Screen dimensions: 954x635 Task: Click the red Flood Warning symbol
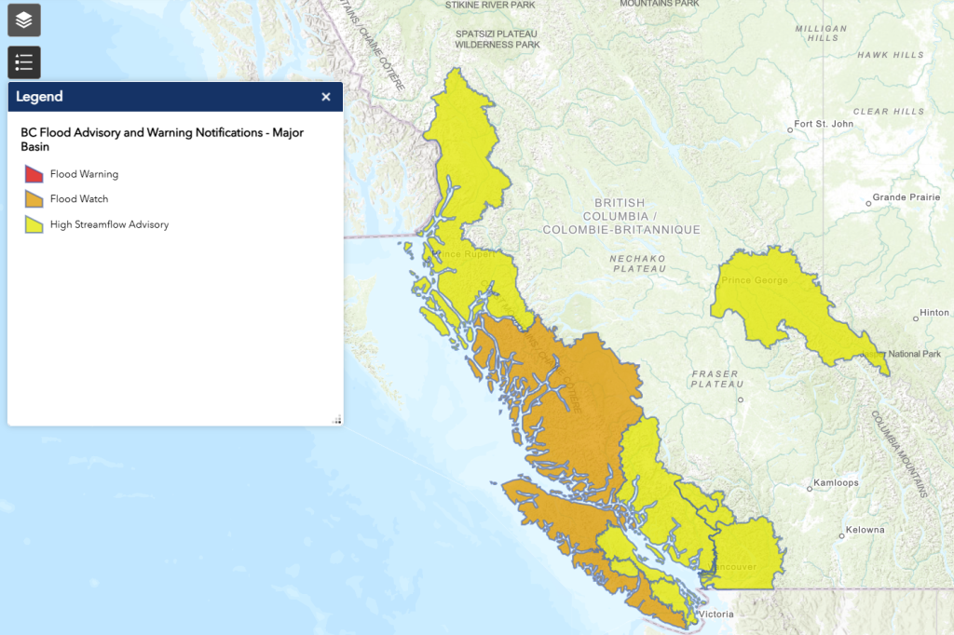click(x=34, y=174)
